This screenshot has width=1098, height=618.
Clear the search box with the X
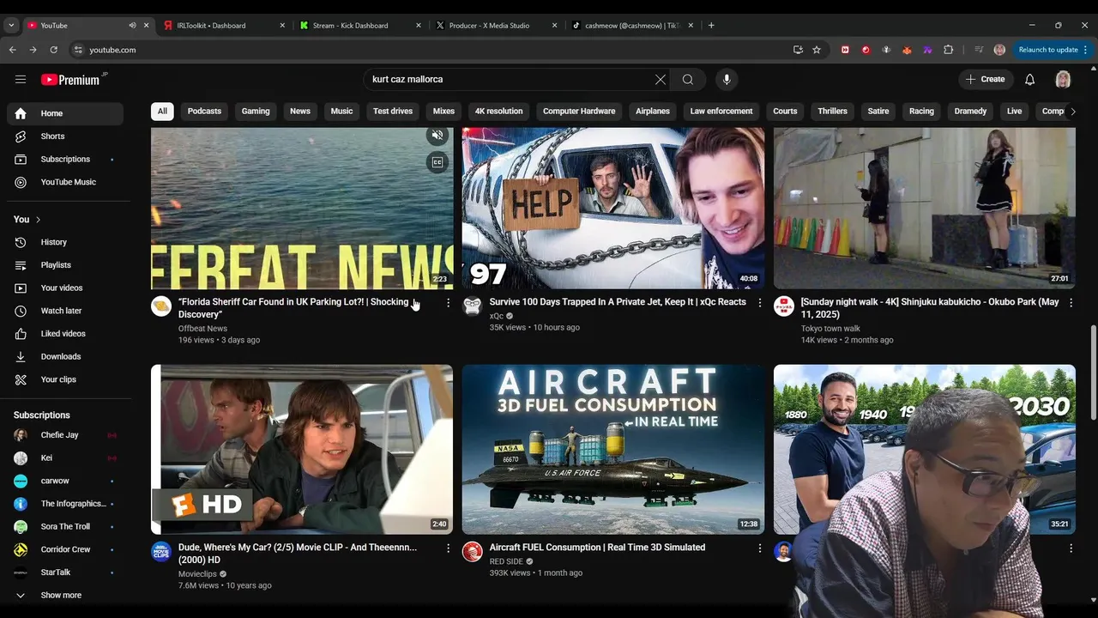click(x=661, y=79)
